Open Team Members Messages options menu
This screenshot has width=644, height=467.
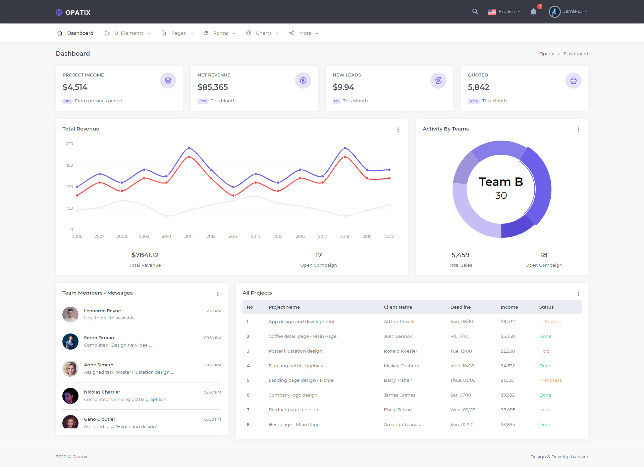(218, 294)
